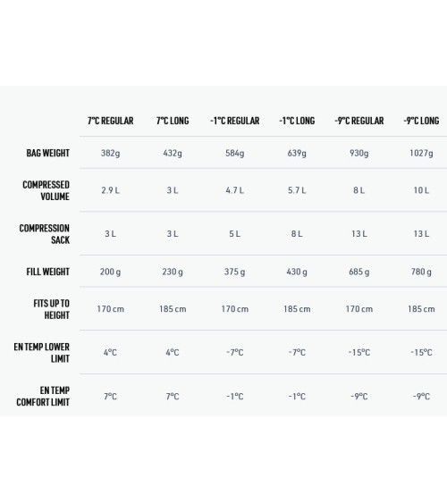Click the BAG WEIGHT row label

pyautogui.click(x=47, y=153)
